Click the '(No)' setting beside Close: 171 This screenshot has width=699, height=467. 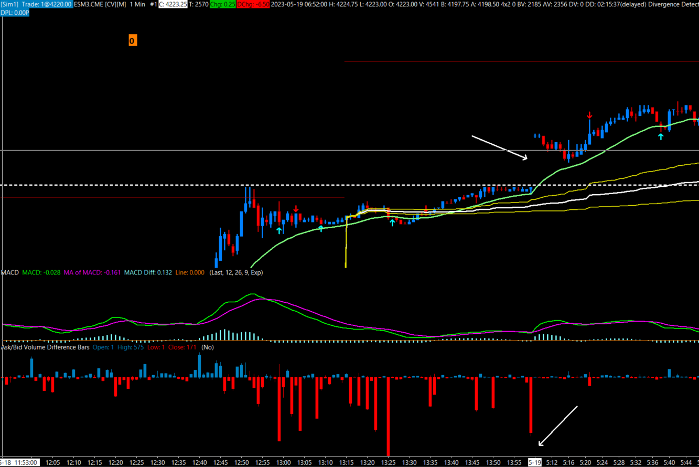pyautogui.click(x=208, y=347)
